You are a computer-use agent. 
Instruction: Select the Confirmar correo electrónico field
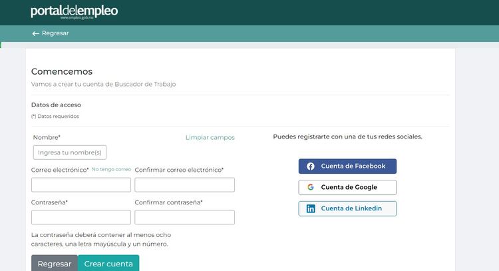click(x=184, y=185)
